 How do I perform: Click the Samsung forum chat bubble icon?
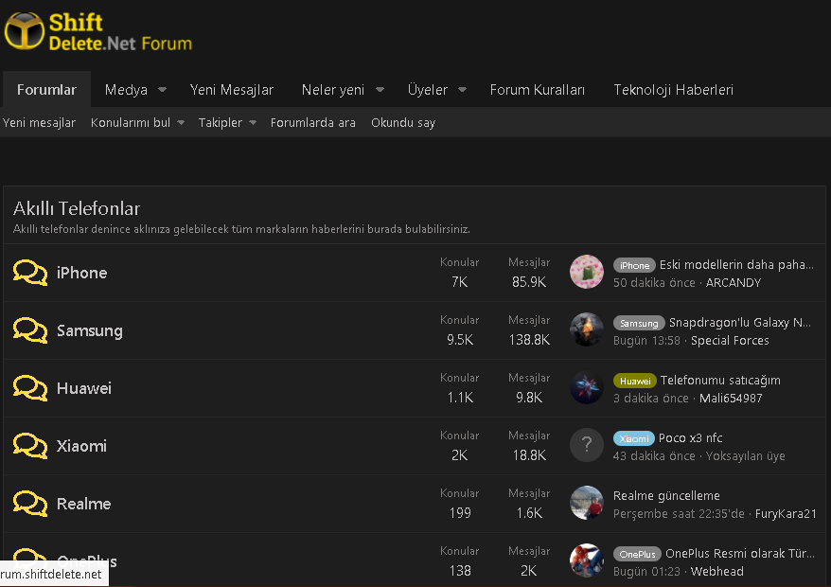point(30,330)
